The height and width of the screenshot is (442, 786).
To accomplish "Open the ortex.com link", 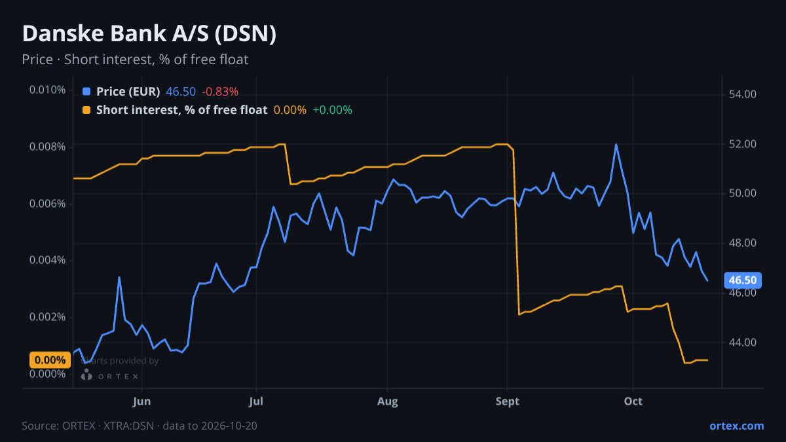I will pyautogui.click(x=736, y=426).
